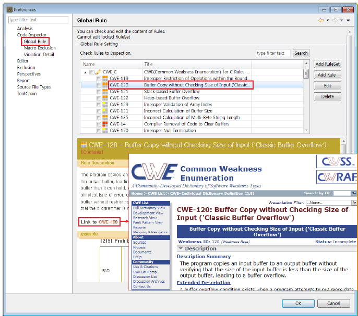Viewport: 358px width, 316px height.
Task: Click the back navigation arrow icon
Action: 321,20
